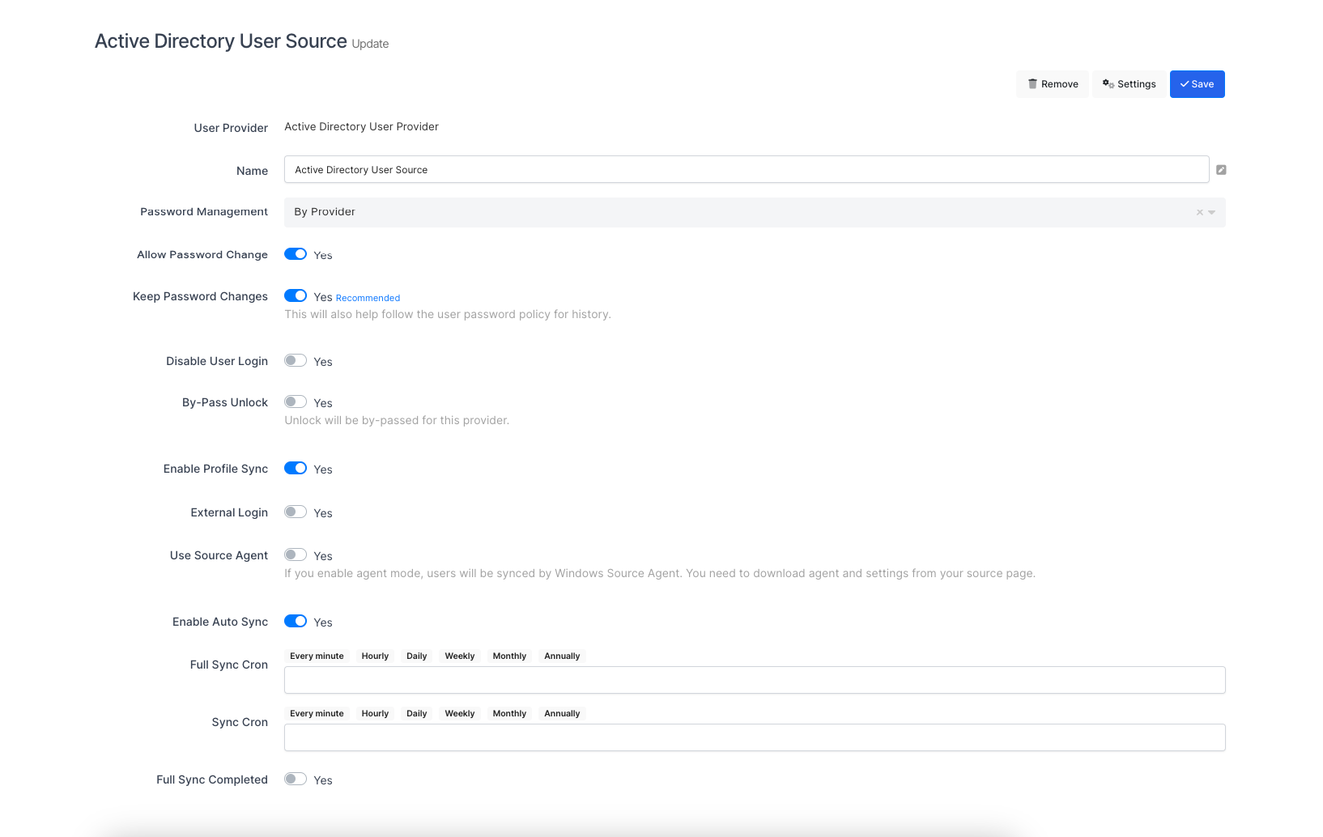Turn on Use Source Agent
The width and height of the screenshot is (1323, 837).
(x=296, y=555)
